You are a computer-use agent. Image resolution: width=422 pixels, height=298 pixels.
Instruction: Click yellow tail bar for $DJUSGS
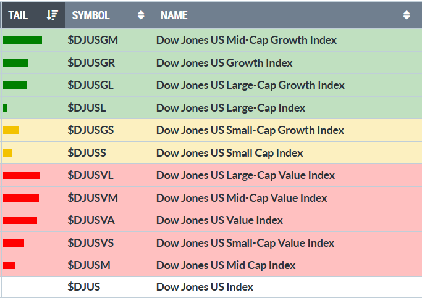click(11, 130)
